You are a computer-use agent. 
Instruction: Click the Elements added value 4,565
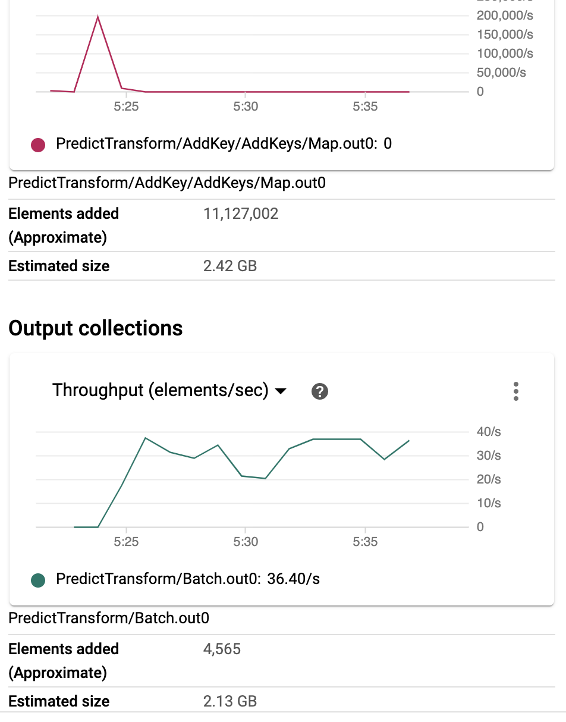[x=222, y=649]
